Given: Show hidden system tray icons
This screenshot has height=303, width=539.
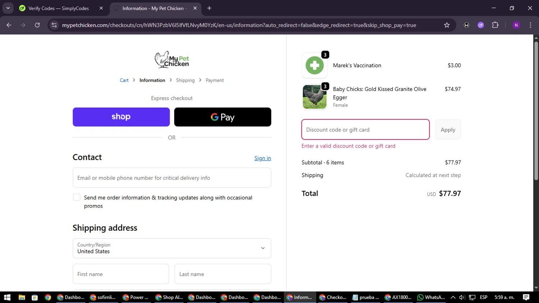Looking at the screenshot, I should 453,297.
